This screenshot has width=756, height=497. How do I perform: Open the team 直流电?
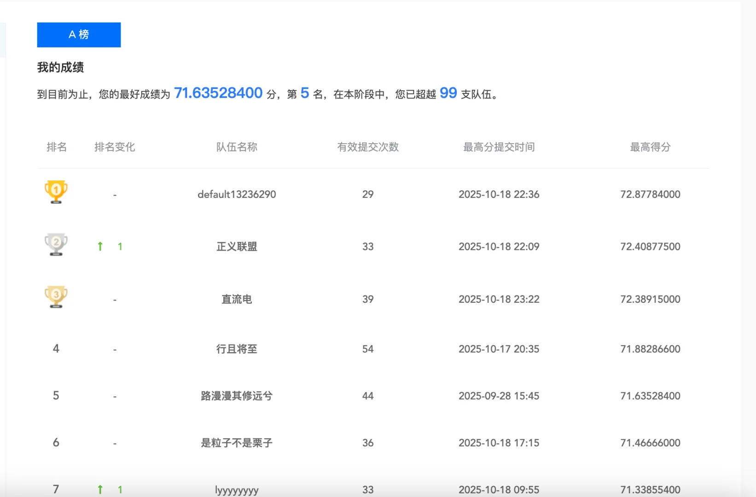click(236, 299)
